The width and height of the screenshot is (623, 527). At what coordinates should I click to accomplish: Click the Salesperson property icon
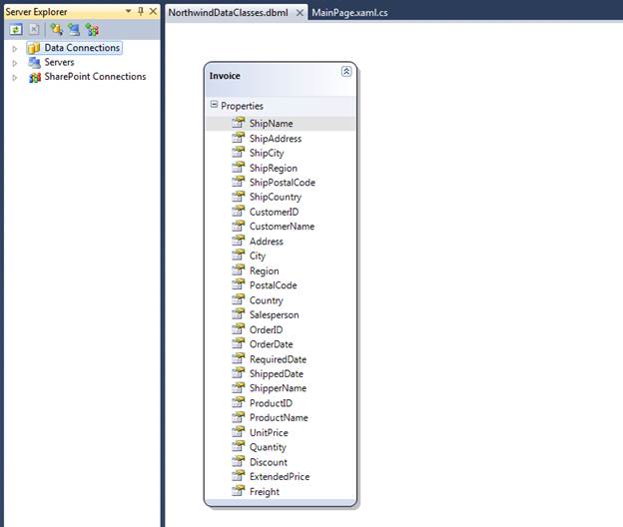click(239, 314)
